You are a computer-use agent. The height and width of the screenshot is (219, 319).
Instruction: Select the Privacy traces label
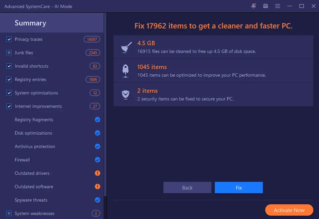(x=28, y=40)
